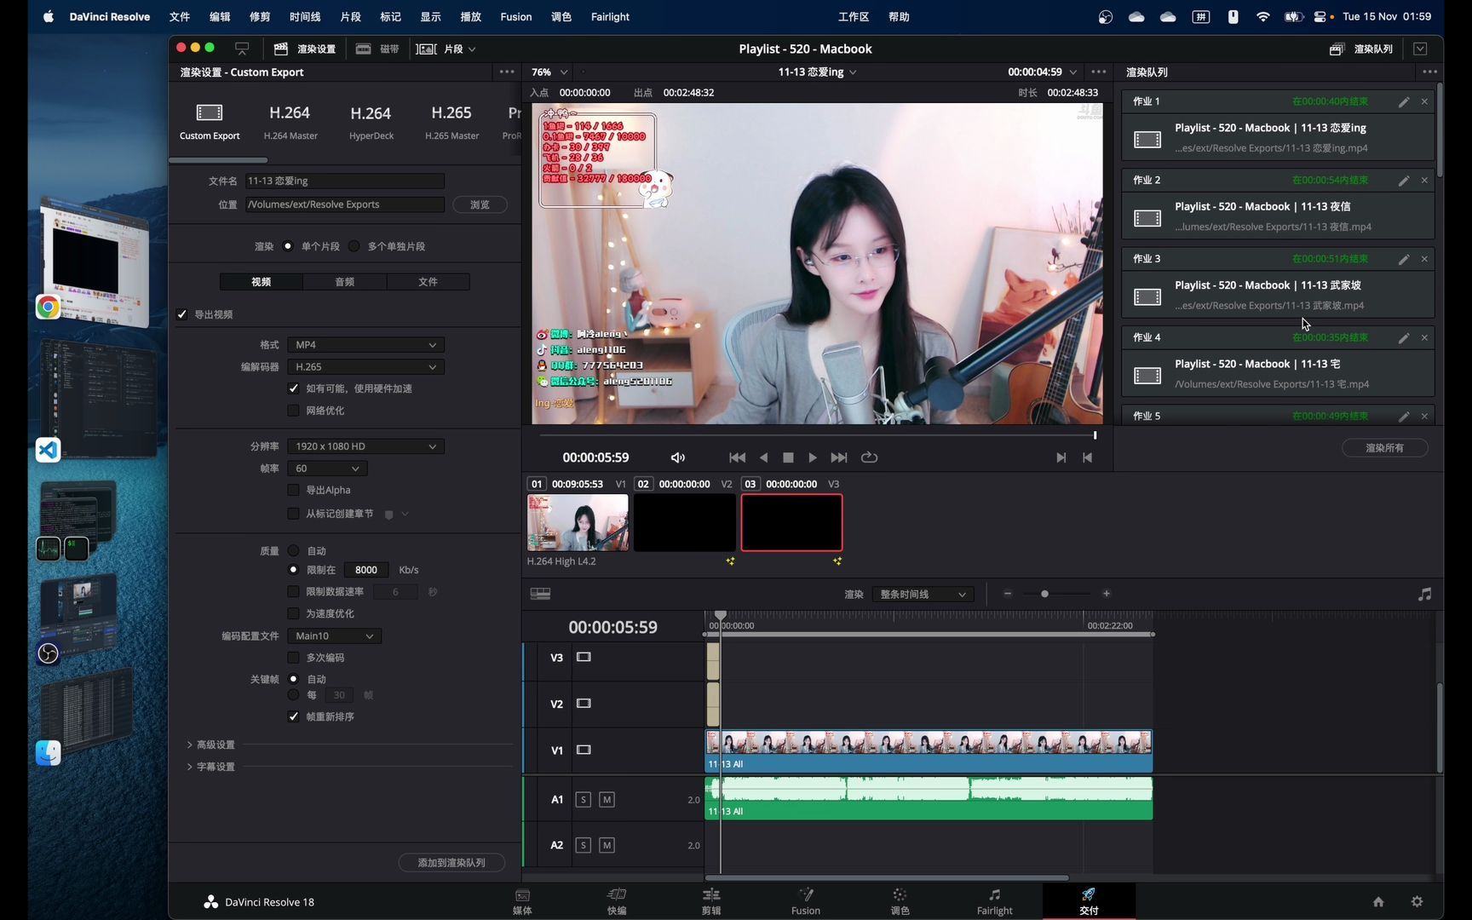Open render settings options dots menu
Viewport: 1472px width, 920px height.
click(507, 72)
